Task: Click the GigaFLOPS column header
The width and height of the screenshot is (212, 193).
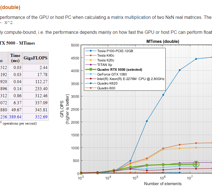Action: 35,58
